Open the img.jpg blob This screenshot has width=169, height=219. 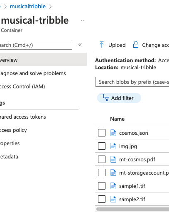(x=128, y=146)
